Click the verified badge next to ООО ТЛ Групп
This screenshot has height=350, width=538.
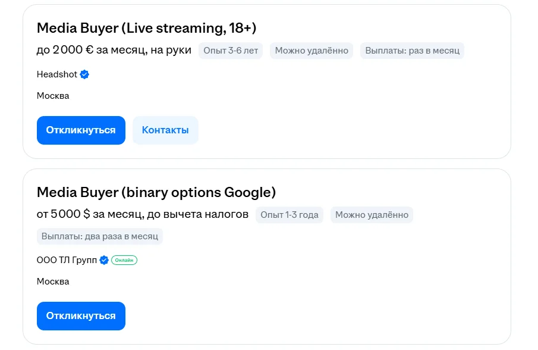pyautogui.click(x=104, y=260)
